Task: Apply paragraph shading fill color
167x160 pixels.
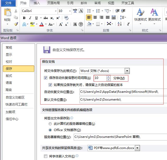Action: [89, 24]
